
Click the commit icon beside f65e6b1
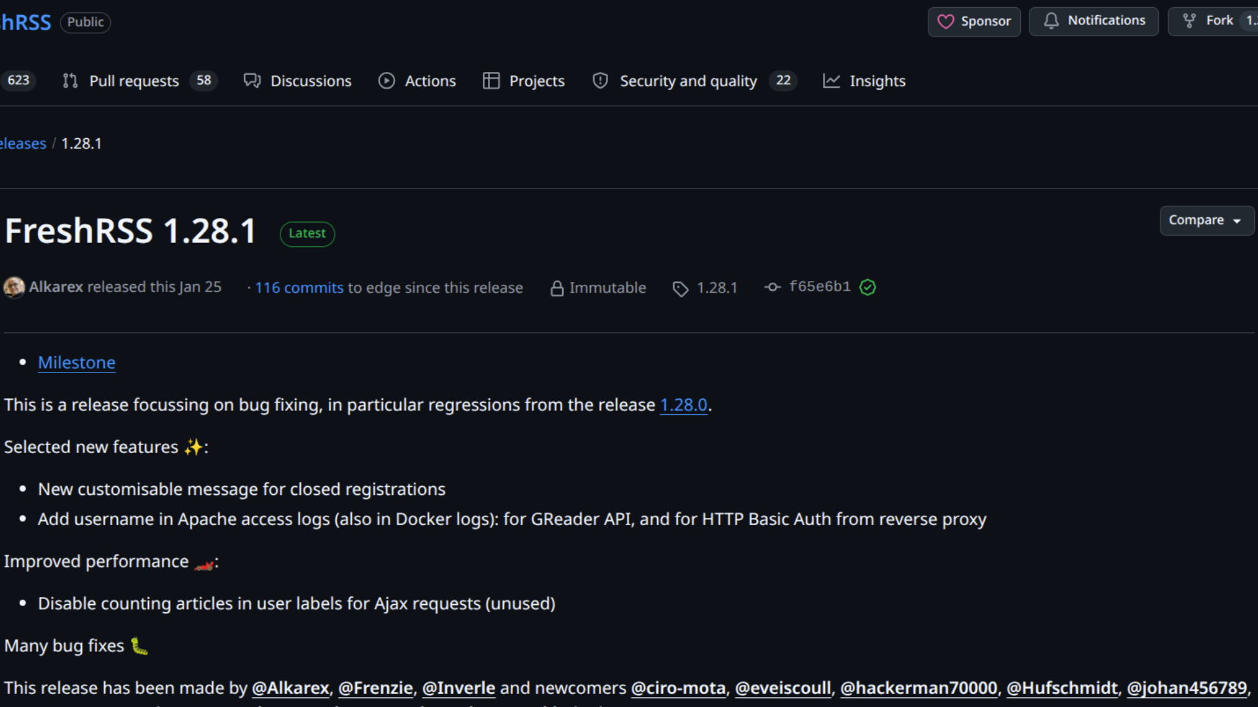[772, 287]
